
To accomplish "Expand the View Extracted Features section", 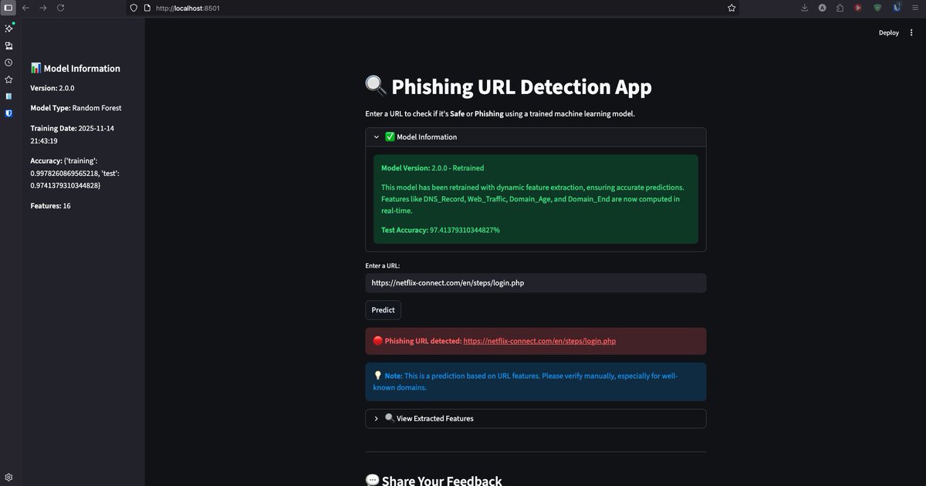I will (536, 418).
